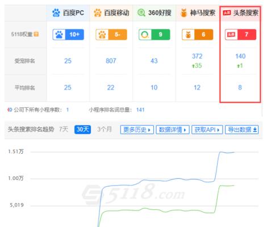Click the green 360 icon in header

tap(141, 13)
